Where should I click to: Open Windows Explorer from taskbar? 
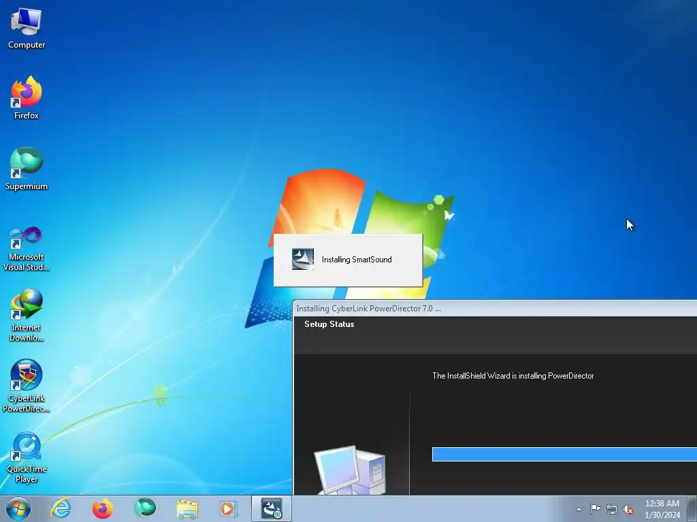pyautogui.click(x=187, y=508)
